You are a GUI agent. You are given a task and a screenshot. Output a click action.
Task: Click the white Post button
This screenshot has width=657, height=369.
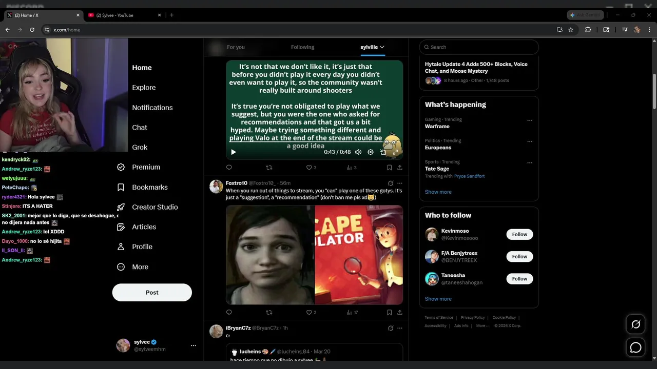coord(152,293)
